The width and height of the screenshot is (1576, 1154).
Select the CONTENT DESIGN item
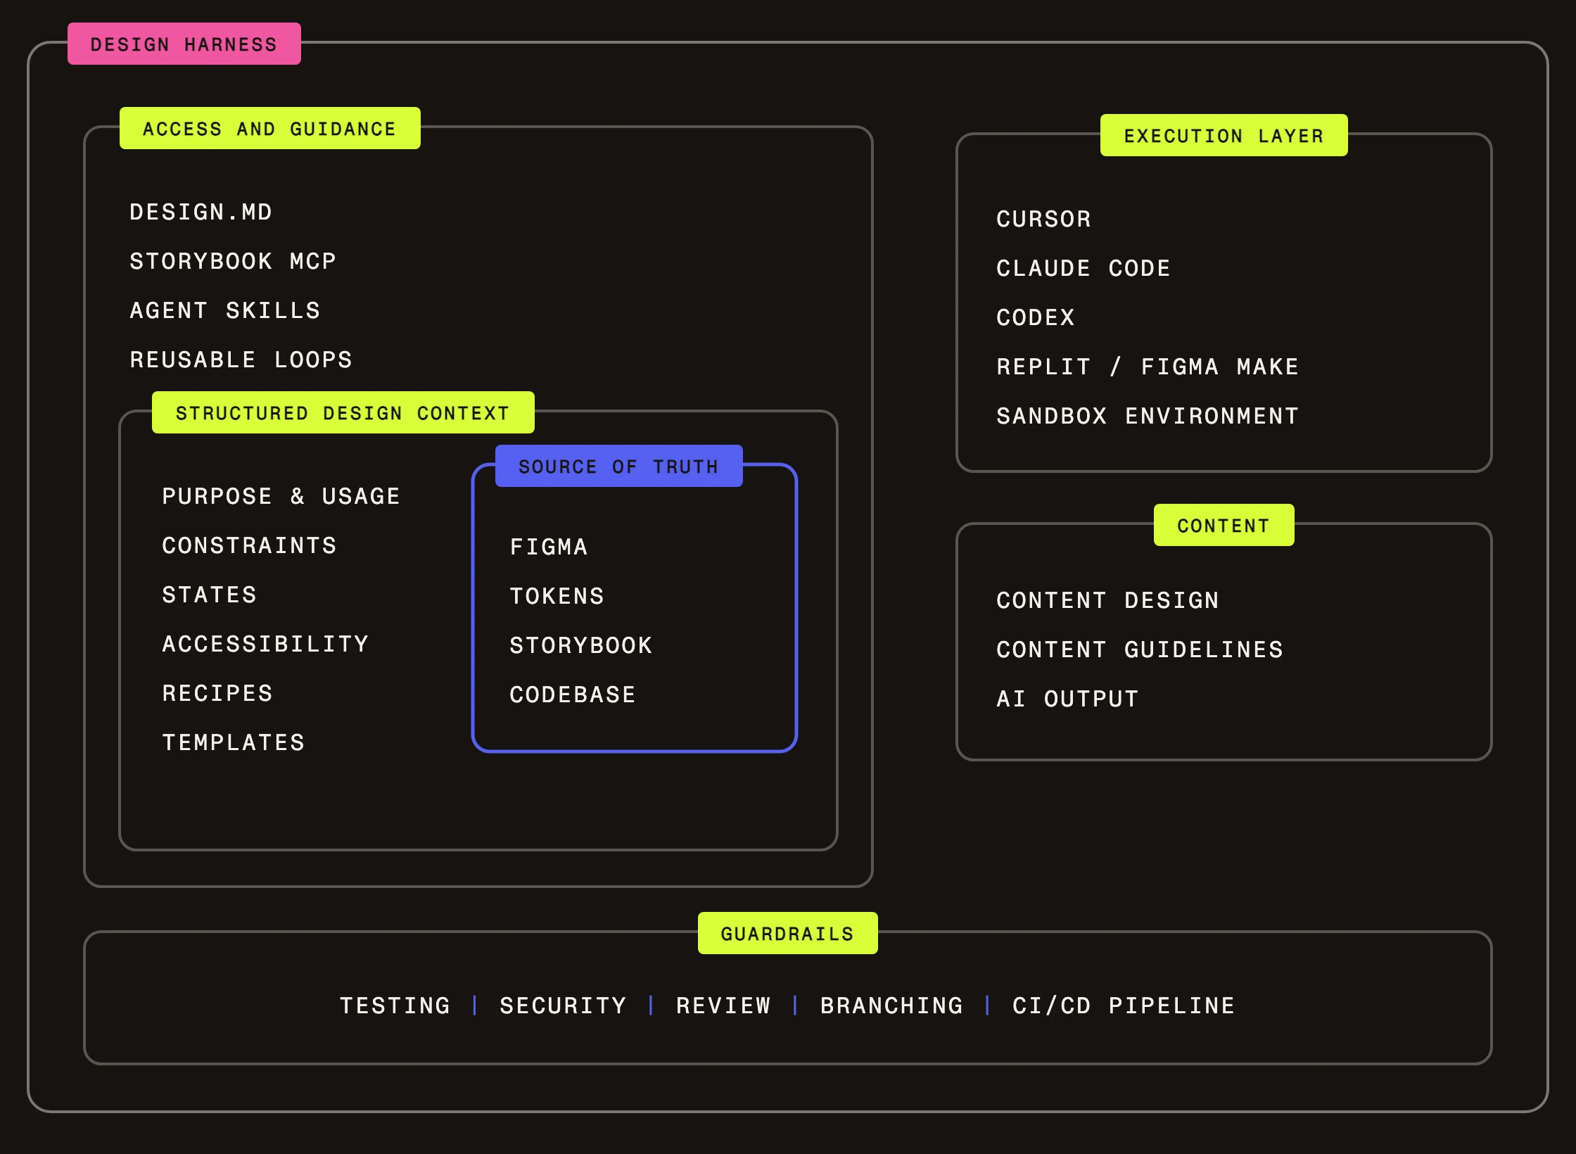coord(1108,600)
